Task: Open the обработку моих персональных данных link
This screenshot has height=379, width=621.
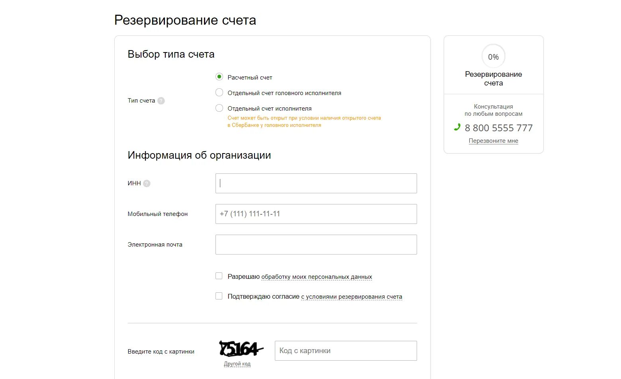Action: [x=317, y=277]
